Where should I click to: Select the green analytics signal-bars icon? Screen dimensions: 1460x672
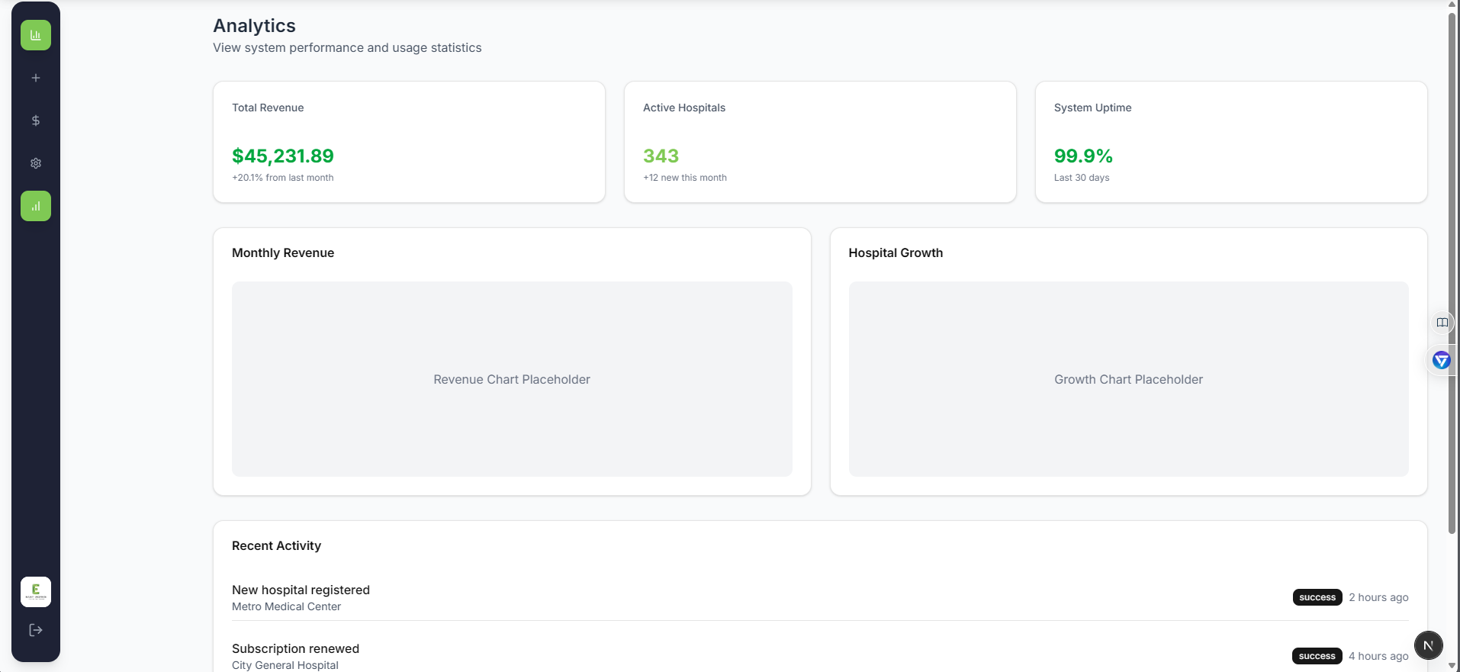36,206
